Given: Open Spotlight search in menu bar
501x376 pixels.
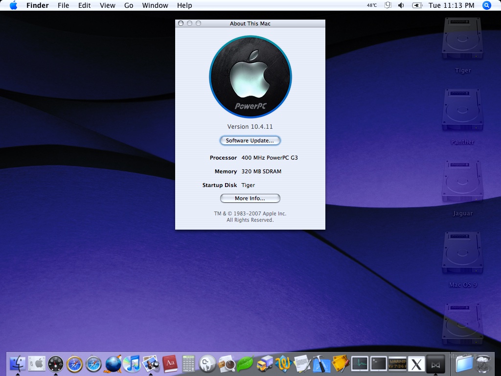Looking at the screenshot, I should tap(486, 5).
